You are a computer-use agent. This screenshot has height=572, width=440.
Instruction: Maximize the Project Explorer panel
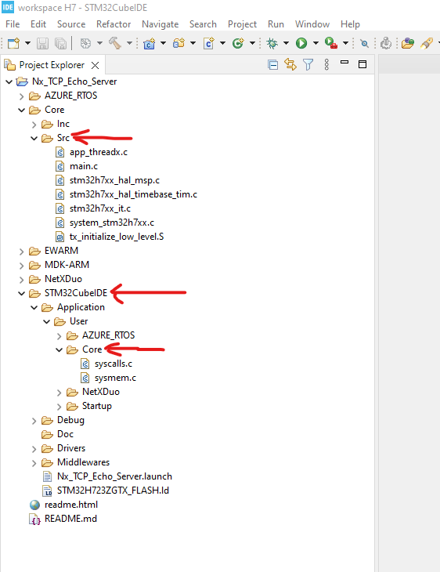pyautogui.click(x=362, y=64)
